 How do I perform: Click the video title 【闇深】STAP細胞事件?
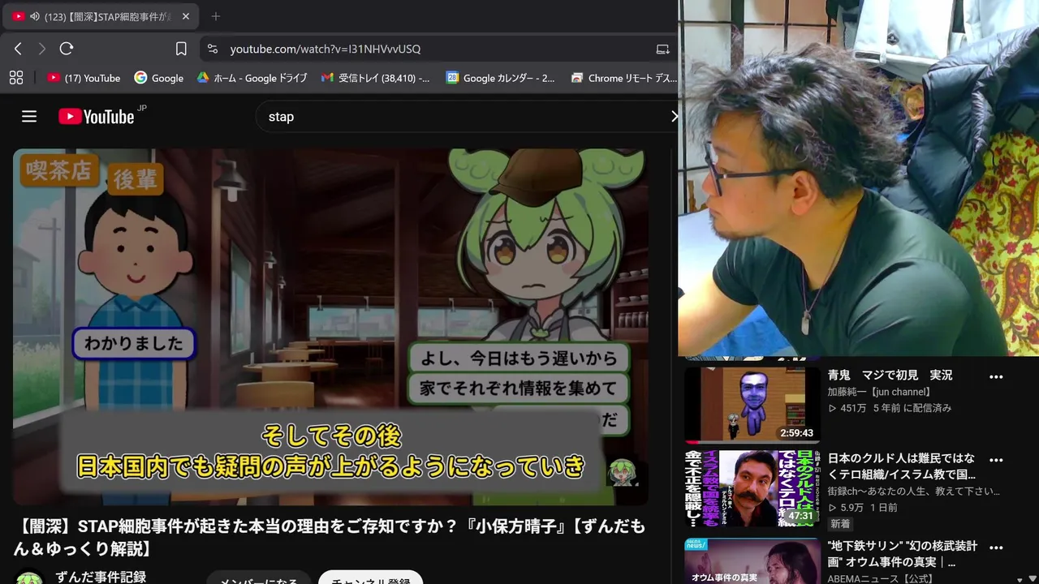tap(330, 538)
